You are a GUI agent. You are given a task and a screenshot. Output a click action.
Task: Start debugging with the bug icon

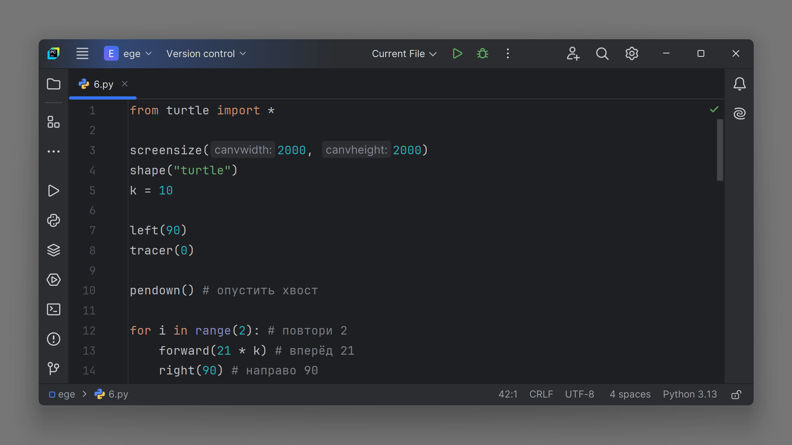point(482,54)
